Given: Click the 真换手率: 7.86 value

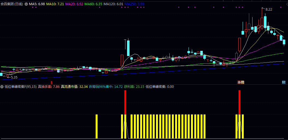Looking at the screenshot, I should [x=49, y=87].
